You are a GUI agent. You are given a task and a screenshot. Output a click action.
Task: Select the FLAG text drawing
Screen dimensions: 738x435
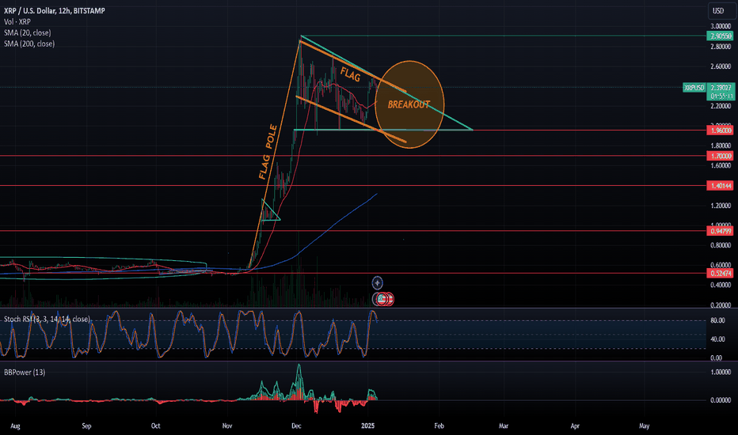(x=351, y=74)
